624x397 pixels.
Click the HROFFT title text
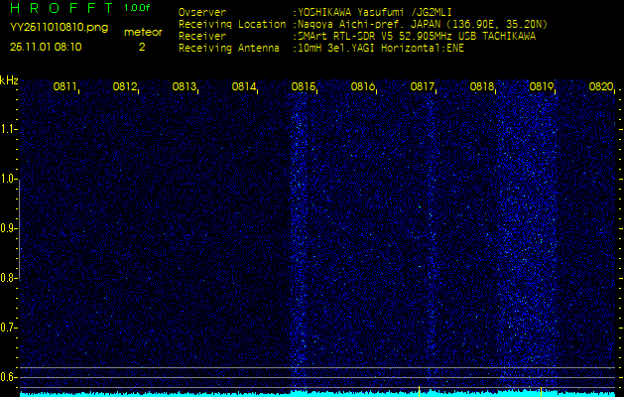point(62,8)
